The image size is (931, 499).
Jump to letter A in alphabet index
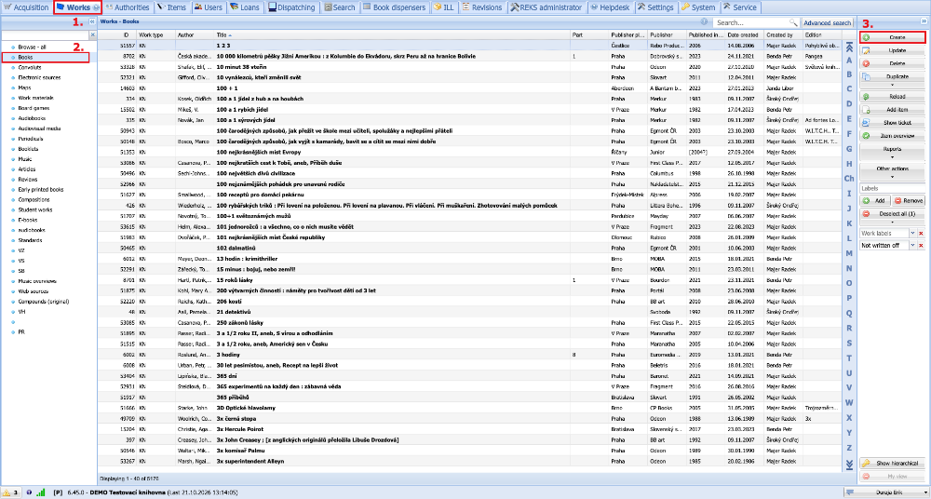849,60
